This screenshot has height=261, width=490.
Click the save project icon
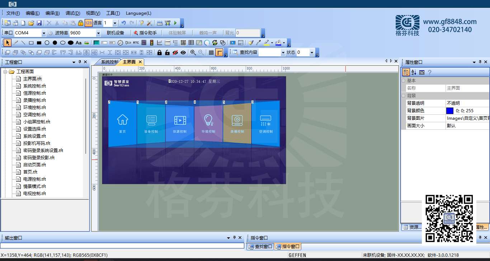pyautogui.click(x=39, y=23)
